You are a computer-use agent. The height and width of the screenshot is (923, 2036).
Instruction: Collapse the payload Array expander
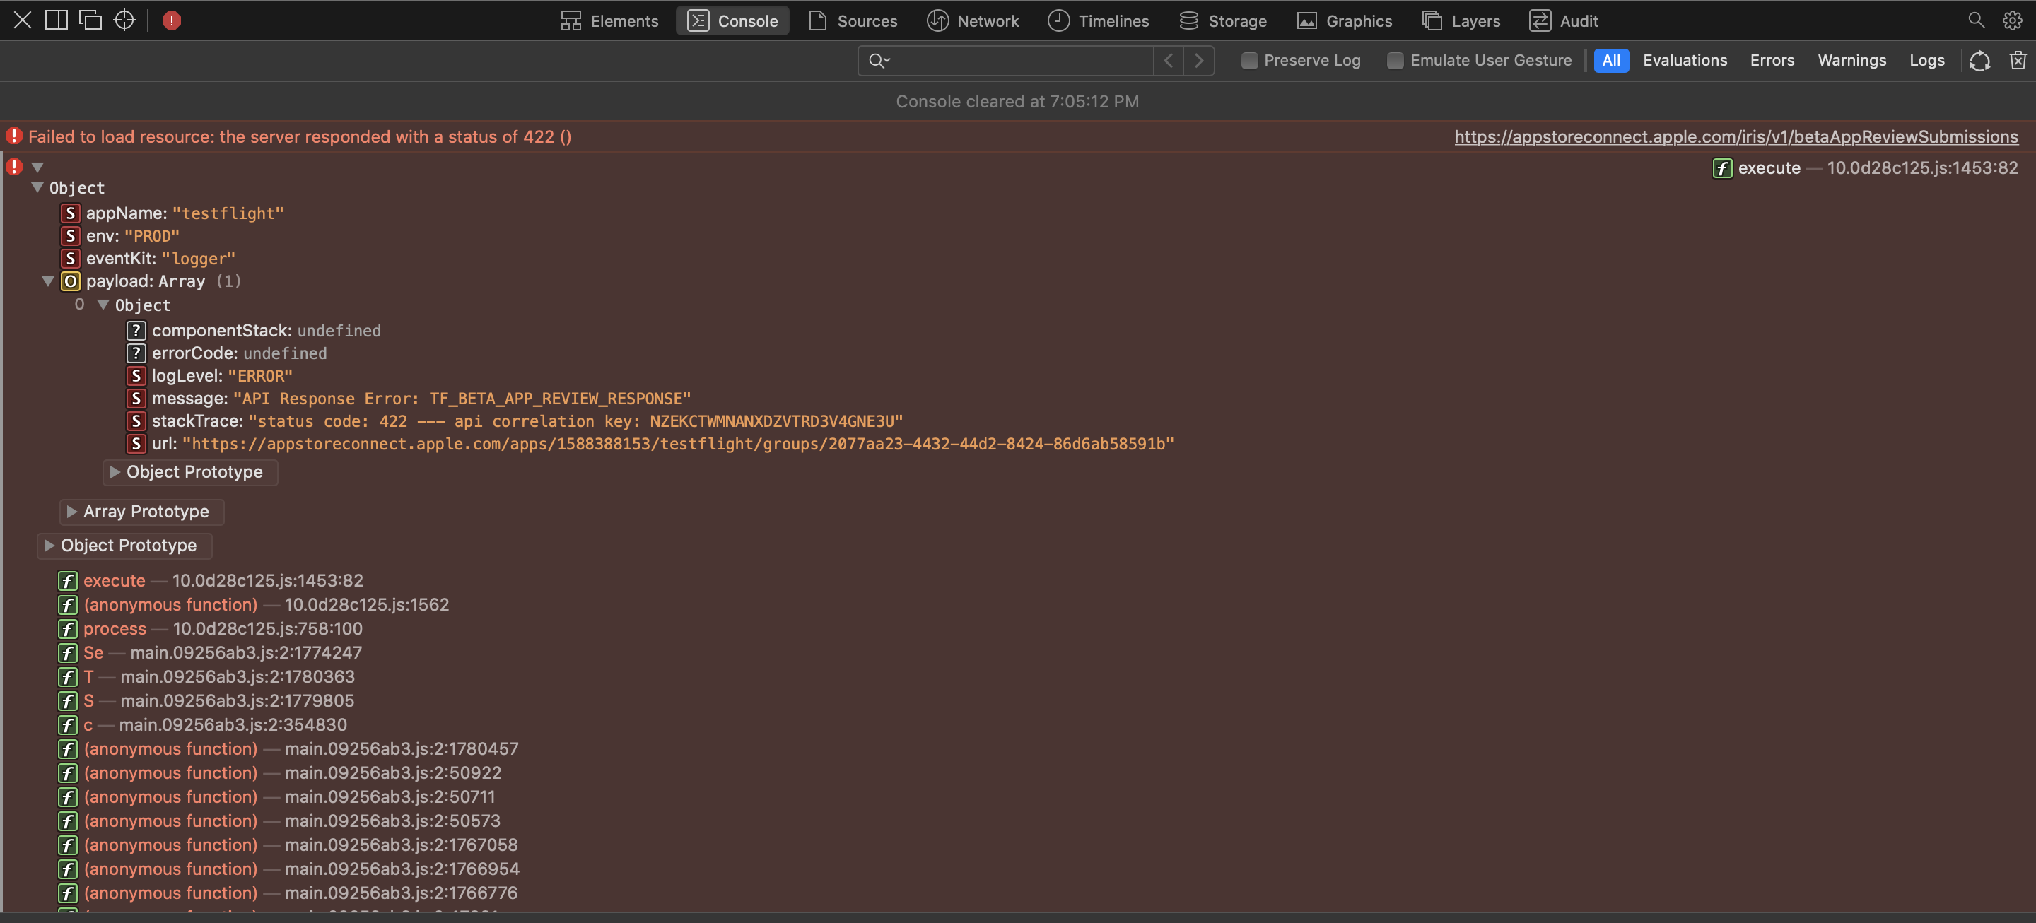point(47,281)
